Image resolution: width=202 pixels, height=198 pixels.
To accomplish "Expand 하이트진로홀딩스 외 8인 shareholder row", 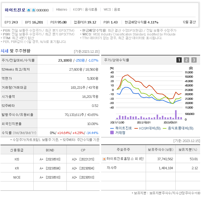I will [x=104, y=159].
